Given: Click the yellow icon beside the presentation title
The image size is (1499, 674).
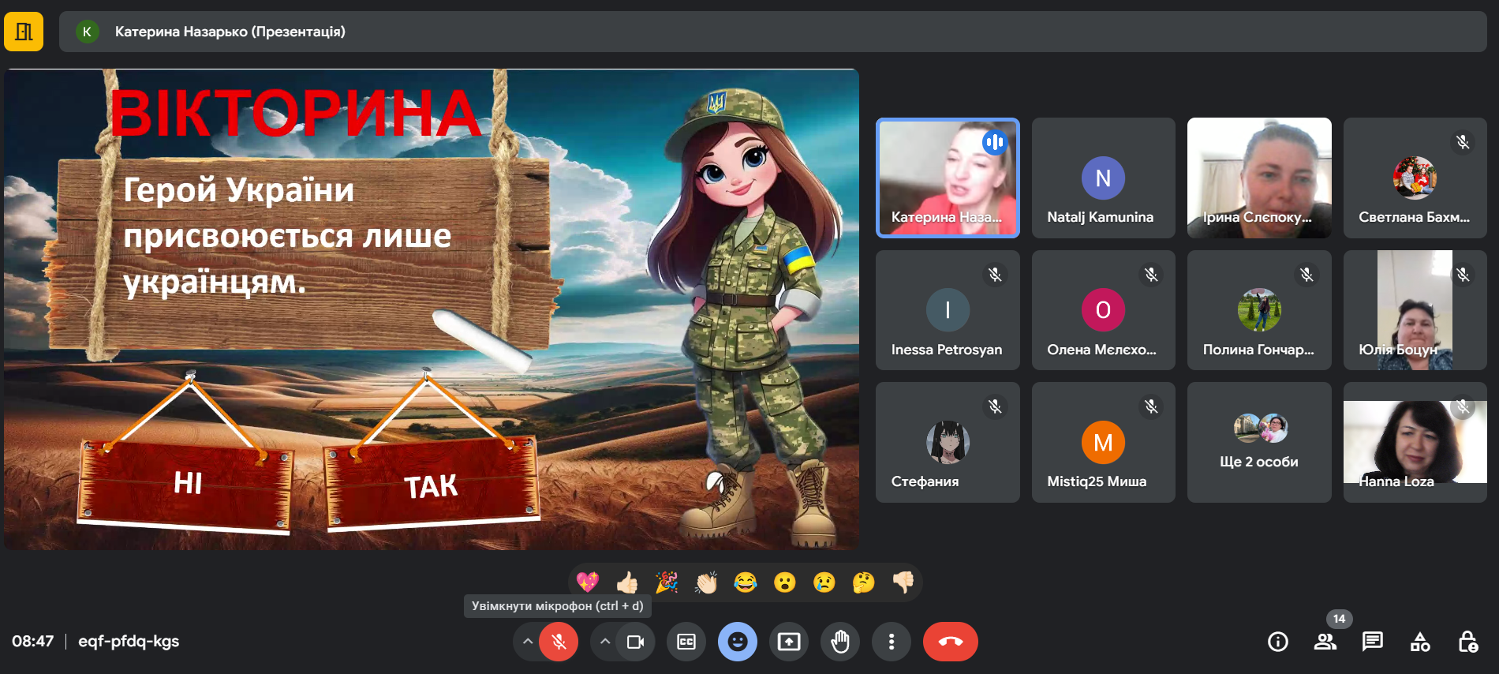Looking at the screenshot, I should pyautogui.click(x=24, y=32).
